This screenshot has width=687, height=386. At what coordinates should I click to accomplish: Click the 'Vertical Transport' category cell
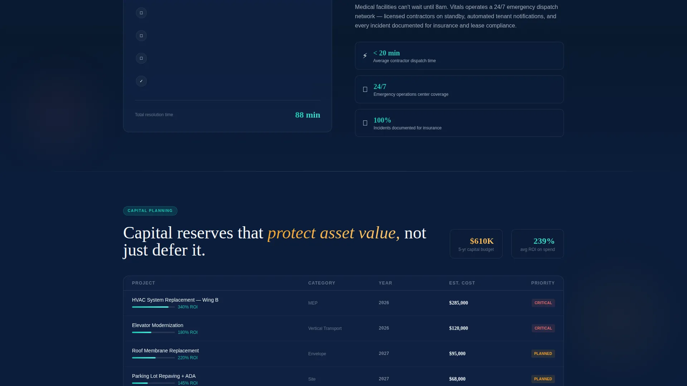(x=325, y=328)
